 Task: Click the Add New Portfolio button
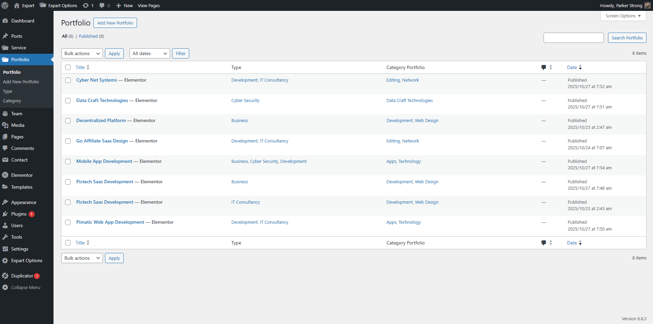(115, 23)
